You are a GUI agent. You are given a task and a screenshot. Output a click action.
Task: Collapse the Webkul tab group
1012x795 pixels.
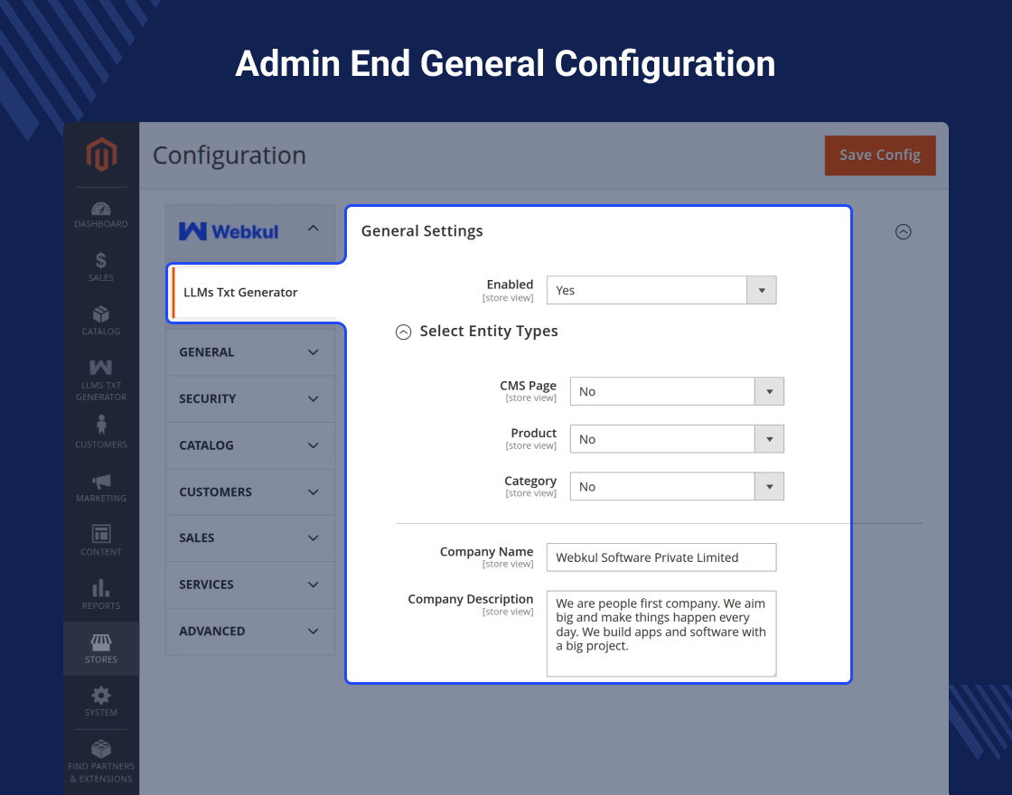(x=313, y=229)
